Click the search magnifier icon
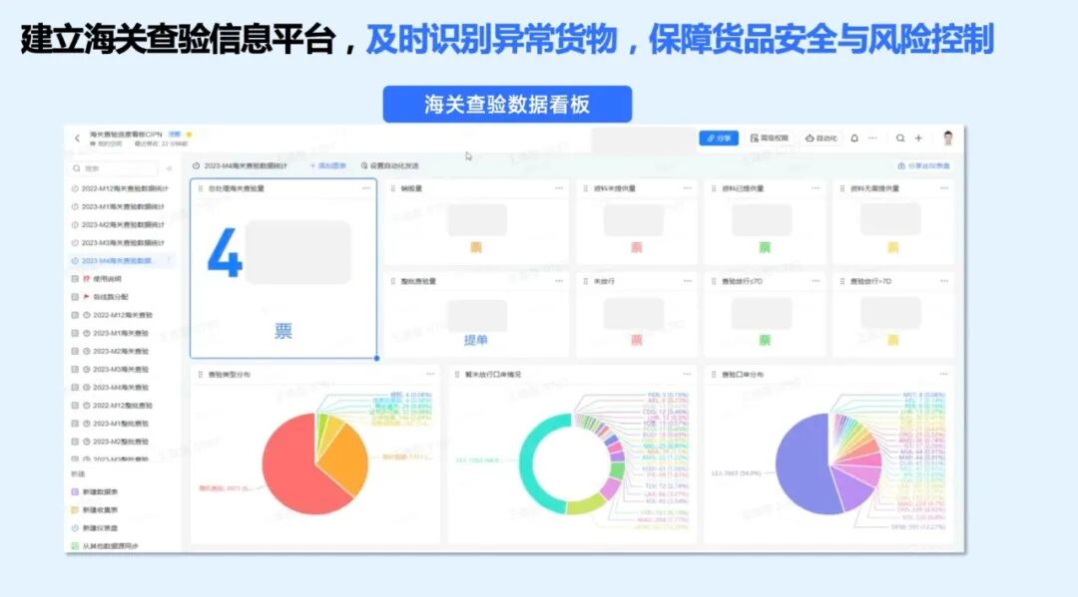This screenshot has width=1078, height=597. 900,139
